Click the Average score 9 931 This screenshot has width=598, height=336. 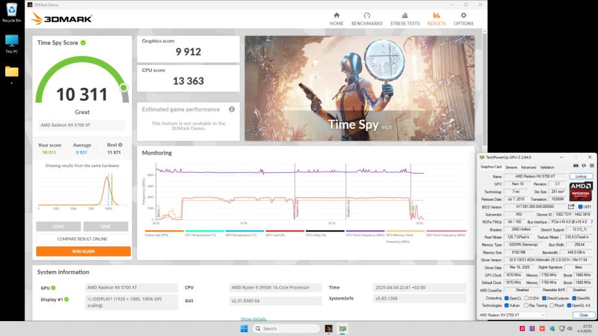point(81,152)
